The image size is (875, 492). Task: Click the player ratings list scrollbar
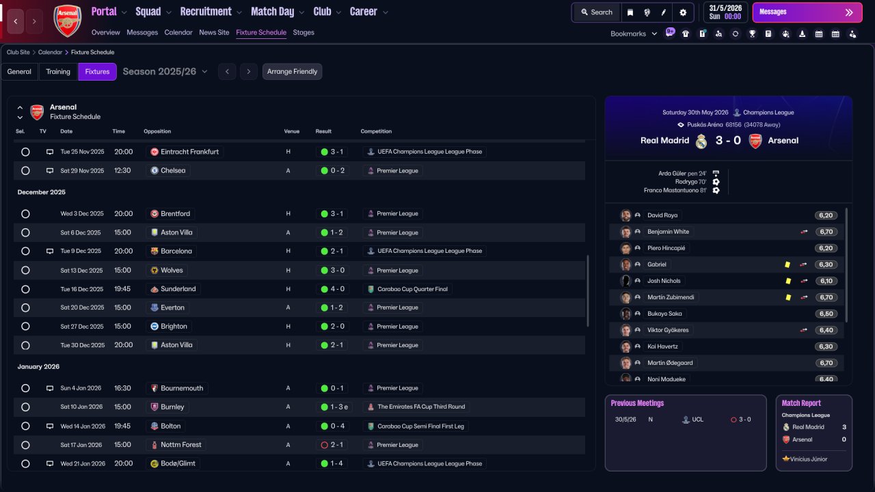click(846, 265)
